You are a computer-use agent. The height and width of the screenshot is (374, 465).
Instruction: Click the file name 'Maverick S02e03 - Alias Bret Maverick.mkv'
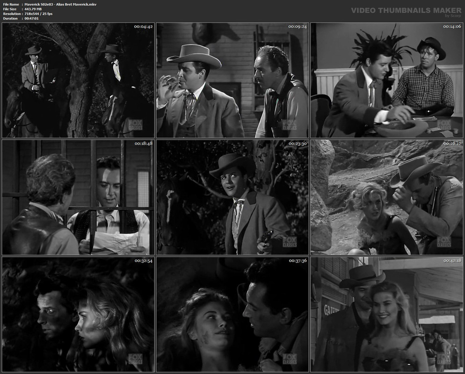(x=60, y=5)
